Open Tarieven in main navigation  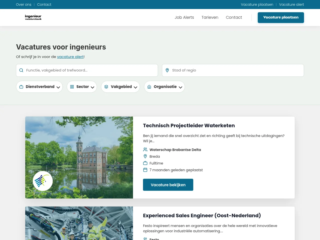[210, 17]
